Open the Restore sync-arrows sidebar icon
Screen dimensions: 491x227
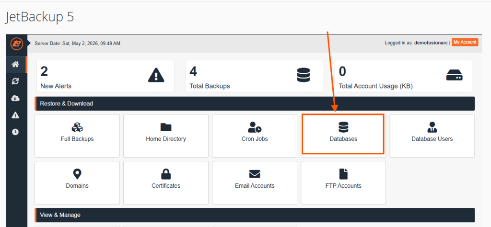[x=15, y=81]
